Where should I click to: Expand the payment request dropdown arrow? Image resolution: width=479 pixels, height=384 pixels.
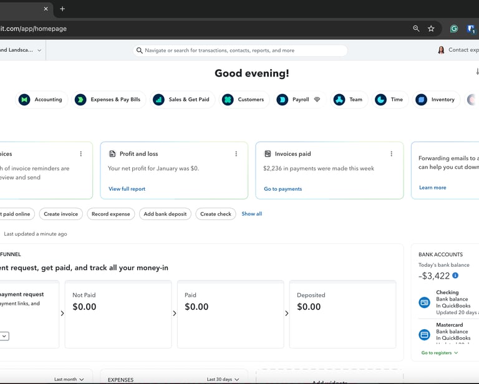pos(4,336)
